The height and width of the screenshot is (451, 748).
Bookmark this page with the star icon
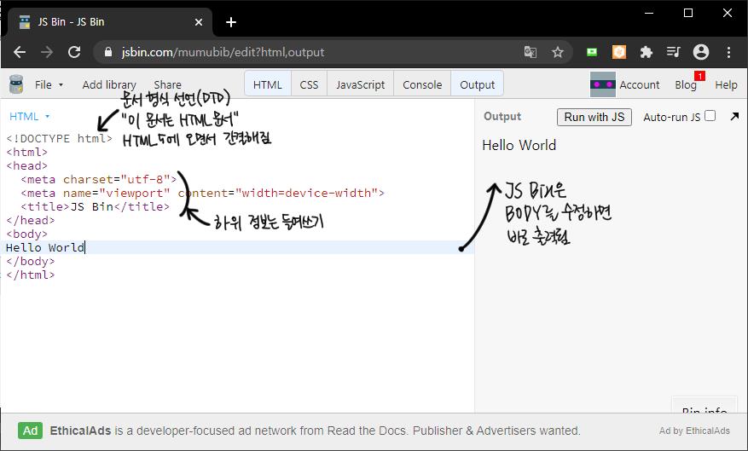(x=557, y=52)
